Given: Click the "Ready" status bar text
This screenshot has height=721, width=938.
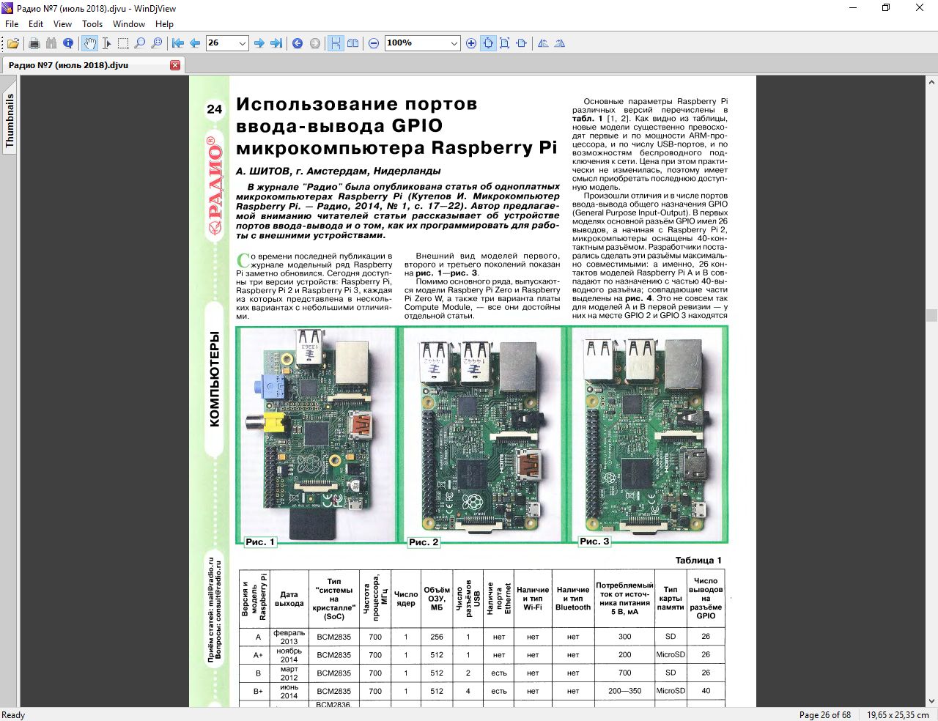Looking at the screenshot, I should click(x=13, y=715).
